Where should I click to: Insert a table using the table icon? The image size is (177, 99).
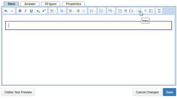pyautogui.click(x=120, y=11)
